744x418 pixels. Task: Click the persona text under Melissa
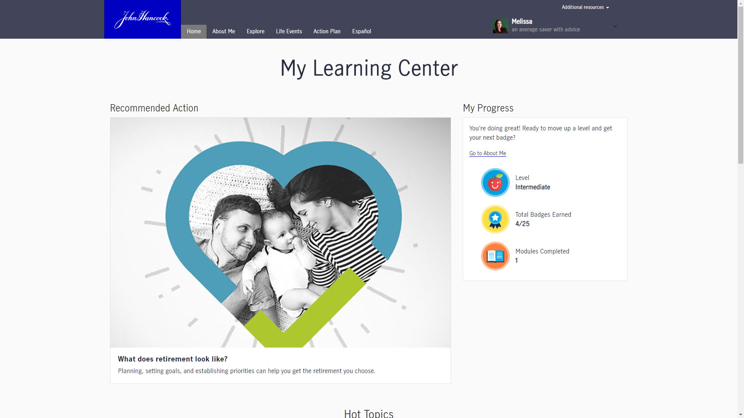click(545, 30)
